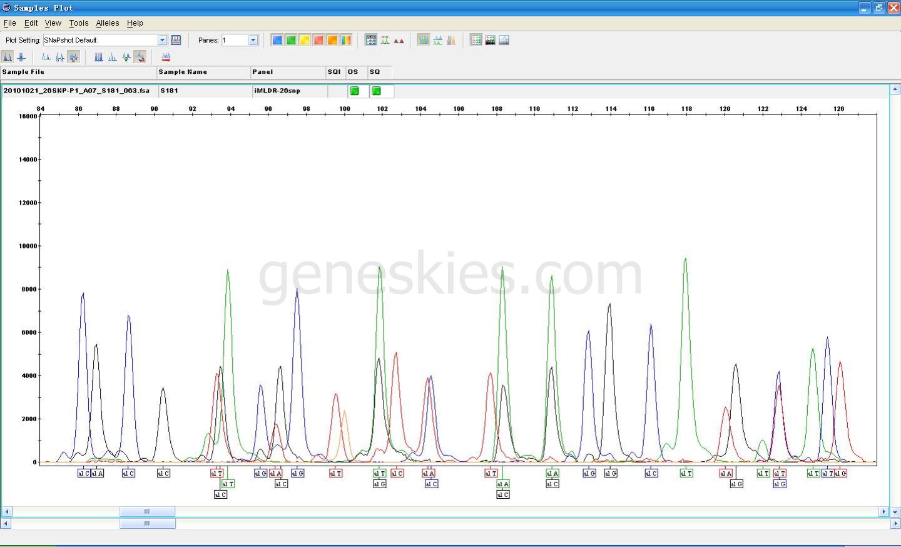Click right arrow of horizontal plot scrollbar
This screenshot has width=901, height=547.
tap(883, 511)
